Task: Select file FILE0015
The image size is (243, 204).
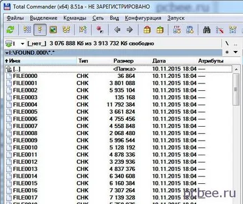Action: coord(119,183)
